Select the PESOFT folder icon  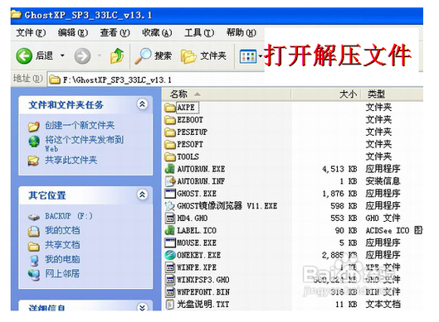coord(169,144)
